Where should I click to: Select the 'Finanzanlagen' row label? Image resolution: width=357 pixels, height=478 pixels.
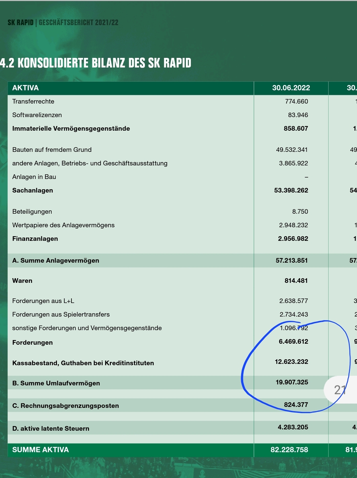click(35, 239)
